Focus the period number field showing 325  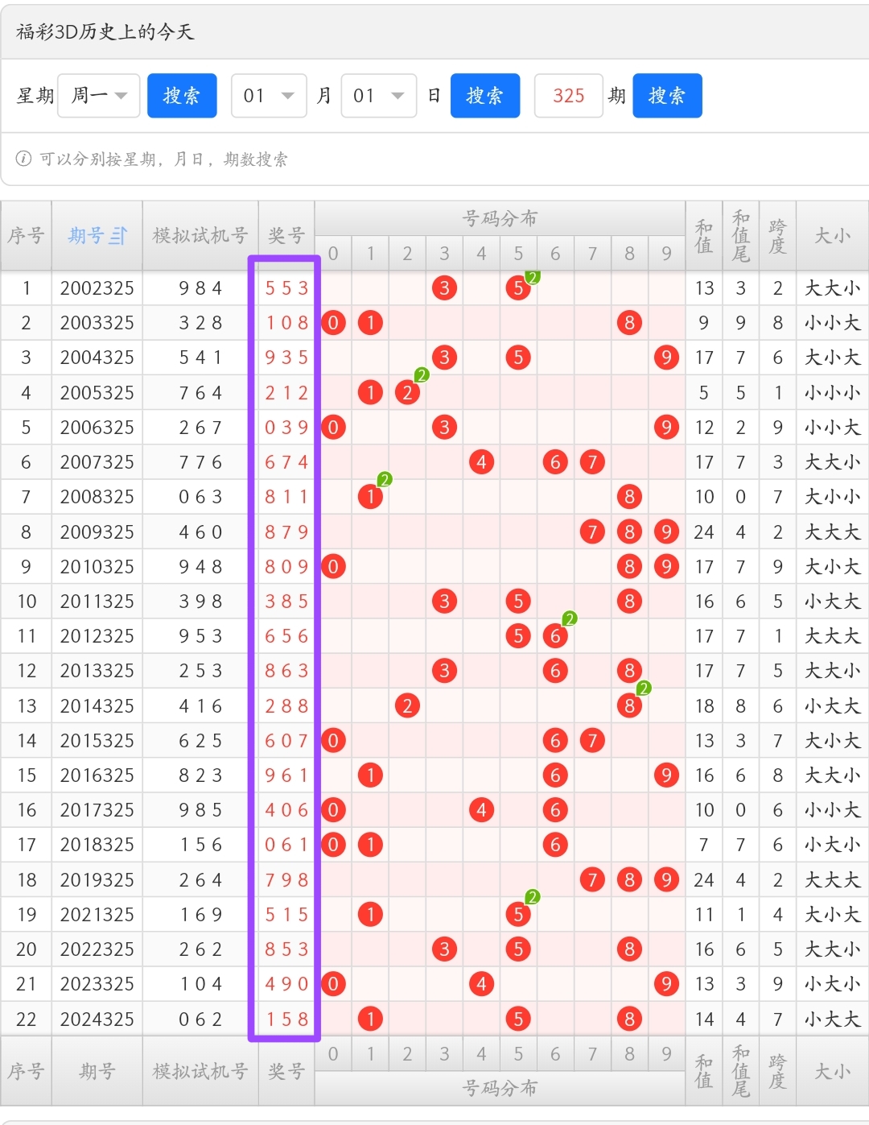coord(568,96)
